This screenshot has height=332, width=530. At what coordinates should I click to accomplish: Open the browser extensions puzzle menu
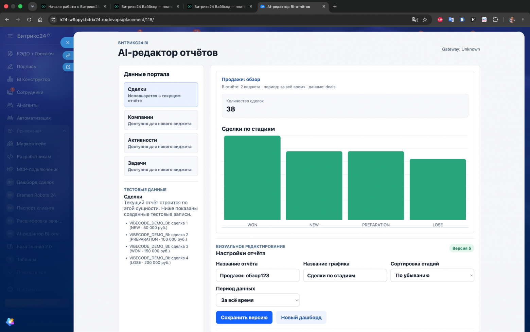[495, 20]
